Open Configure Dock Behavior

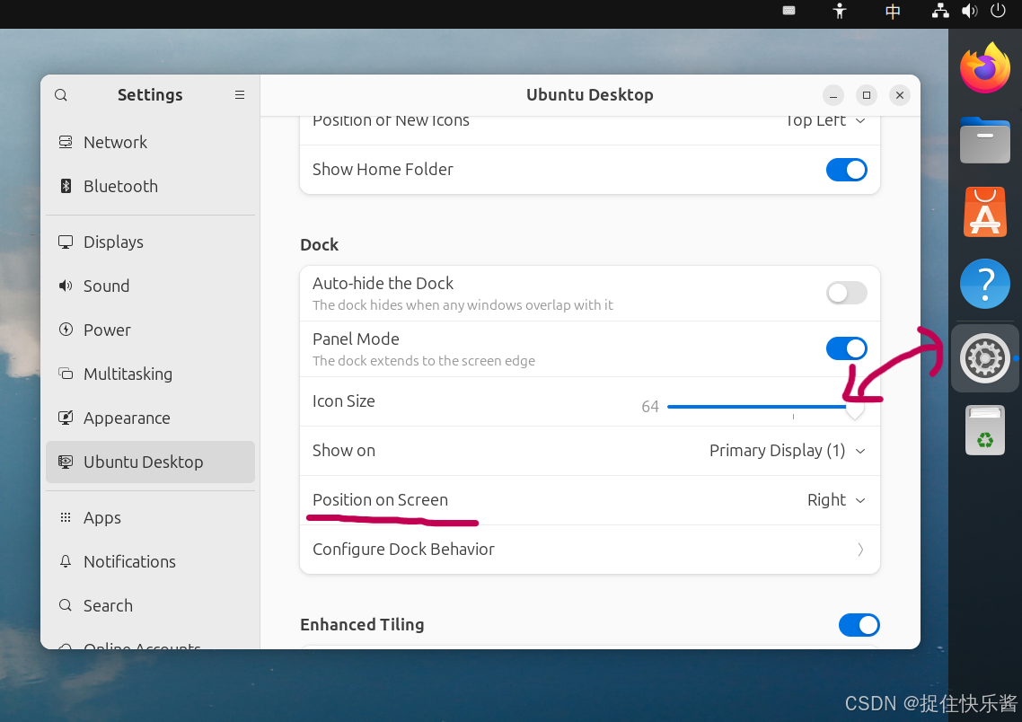[590, 550]
